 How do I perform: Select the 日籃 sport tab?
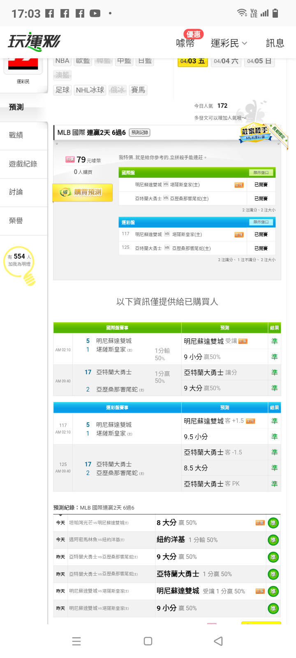145,61
